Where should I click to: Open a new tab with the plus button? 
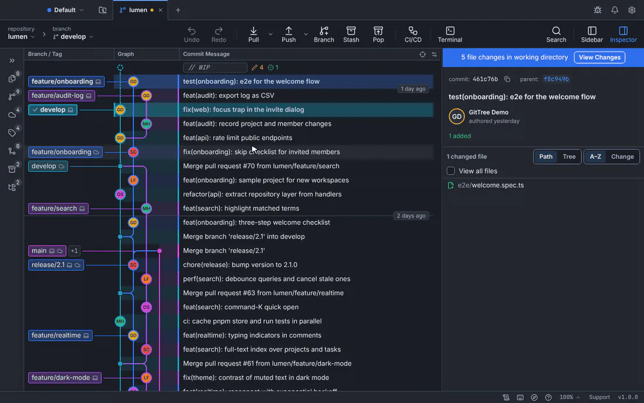(x=178, y=10)
